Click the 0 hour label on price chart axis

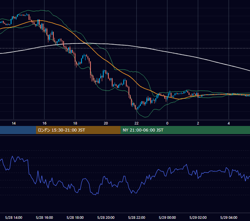pos(167,123)
